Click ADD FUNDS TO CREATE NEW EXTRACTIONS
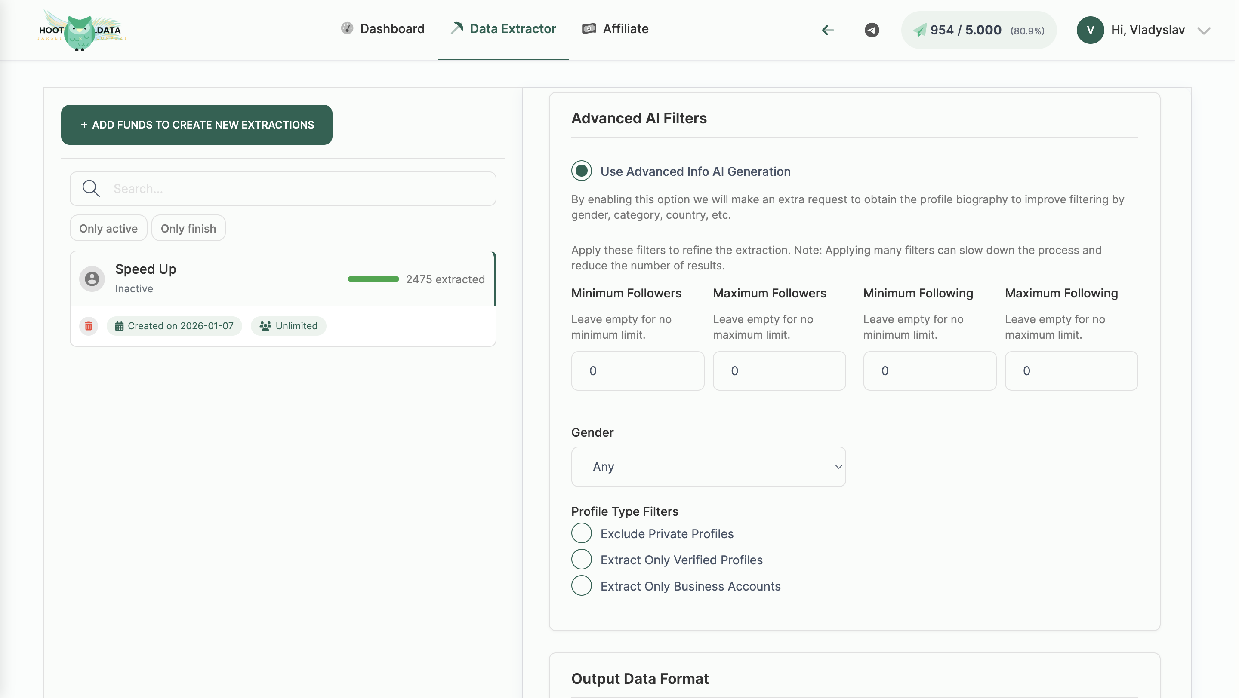 click(x=196, y=124)
